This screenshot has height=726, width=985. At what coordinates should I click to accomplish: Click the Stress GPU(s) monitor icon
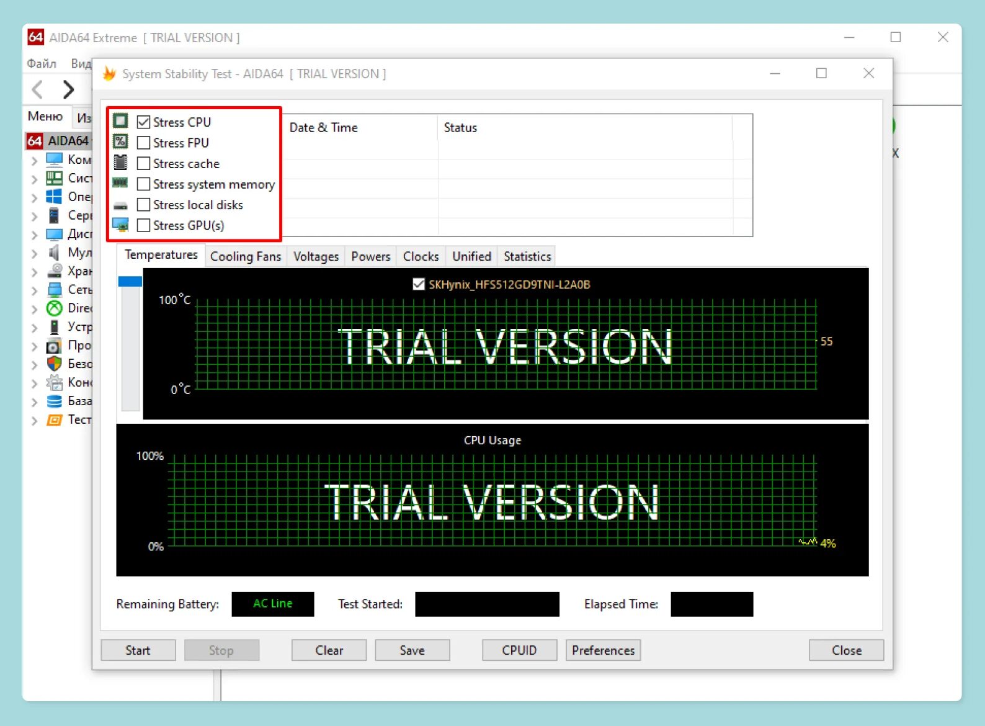click(x=120, y=225)
